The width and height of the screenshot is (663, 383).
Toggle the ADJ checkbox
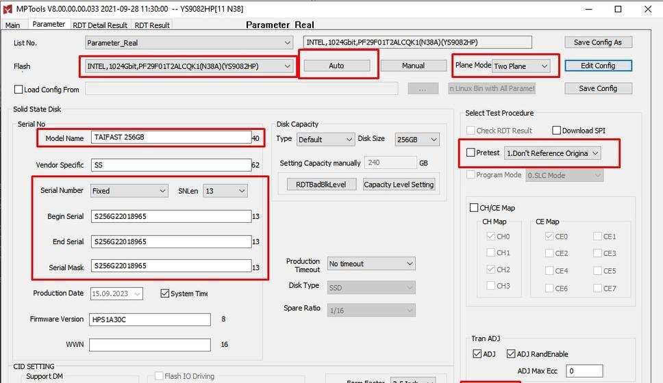(477, 354)
